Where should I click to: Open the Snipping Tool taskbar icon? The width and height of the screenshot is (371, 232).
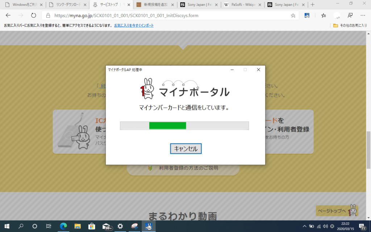click(134, 226)
